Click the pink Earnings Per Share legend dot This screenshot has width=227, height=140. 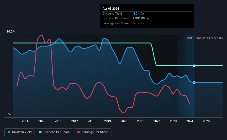(x=79, y=132)
